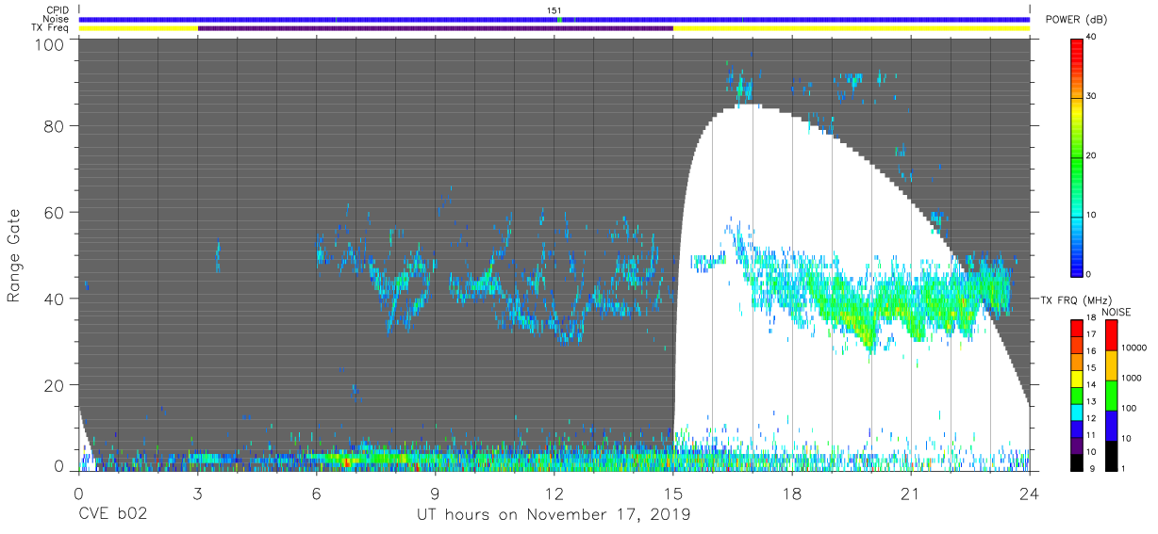Click the POWER (dB) legend title
The image size is (1158, 534).
coord(1075,20)
